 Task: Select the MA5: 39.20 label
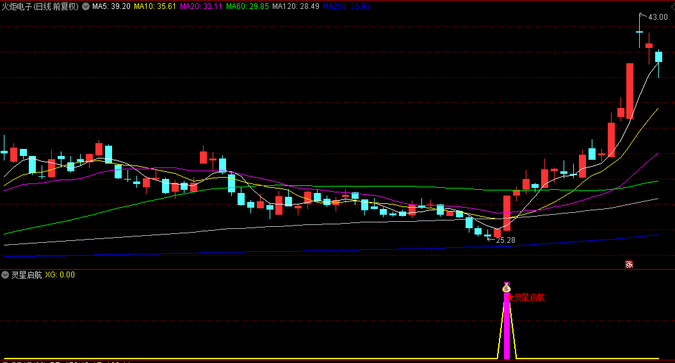click(111, 6)
